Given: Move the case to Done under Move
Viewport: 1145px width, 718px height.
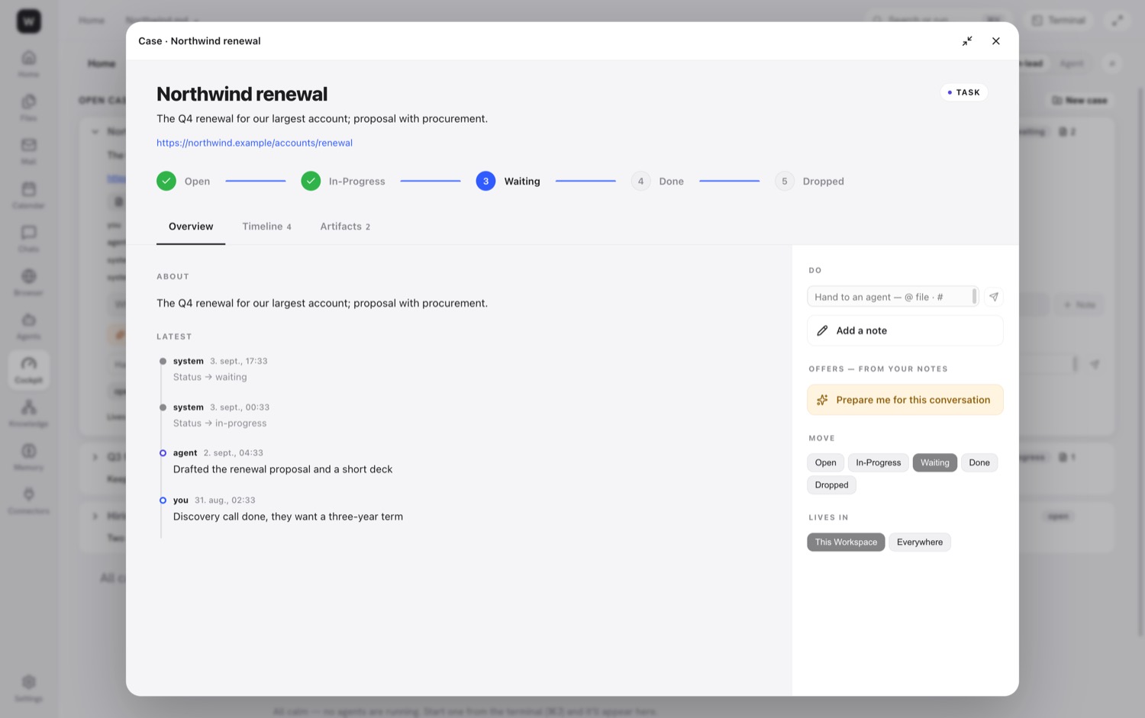Looking at the screenshot, I should click(x=979, y=462).
